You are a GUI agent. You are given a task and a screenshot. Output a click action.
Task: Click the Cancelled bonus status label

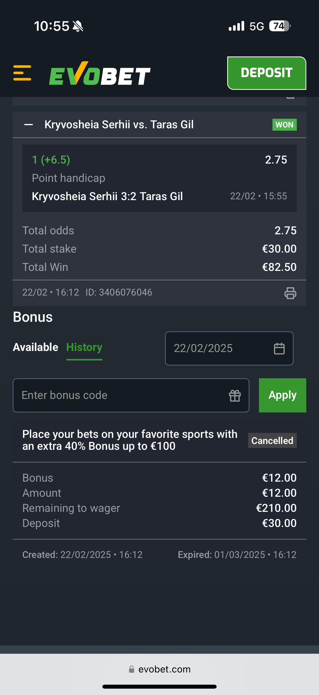272,441
